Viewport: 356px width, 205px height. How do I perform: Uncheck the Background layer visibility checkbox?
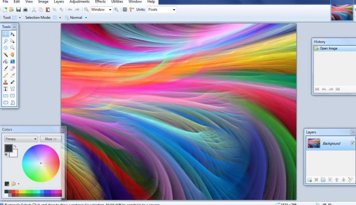(352, 143)
